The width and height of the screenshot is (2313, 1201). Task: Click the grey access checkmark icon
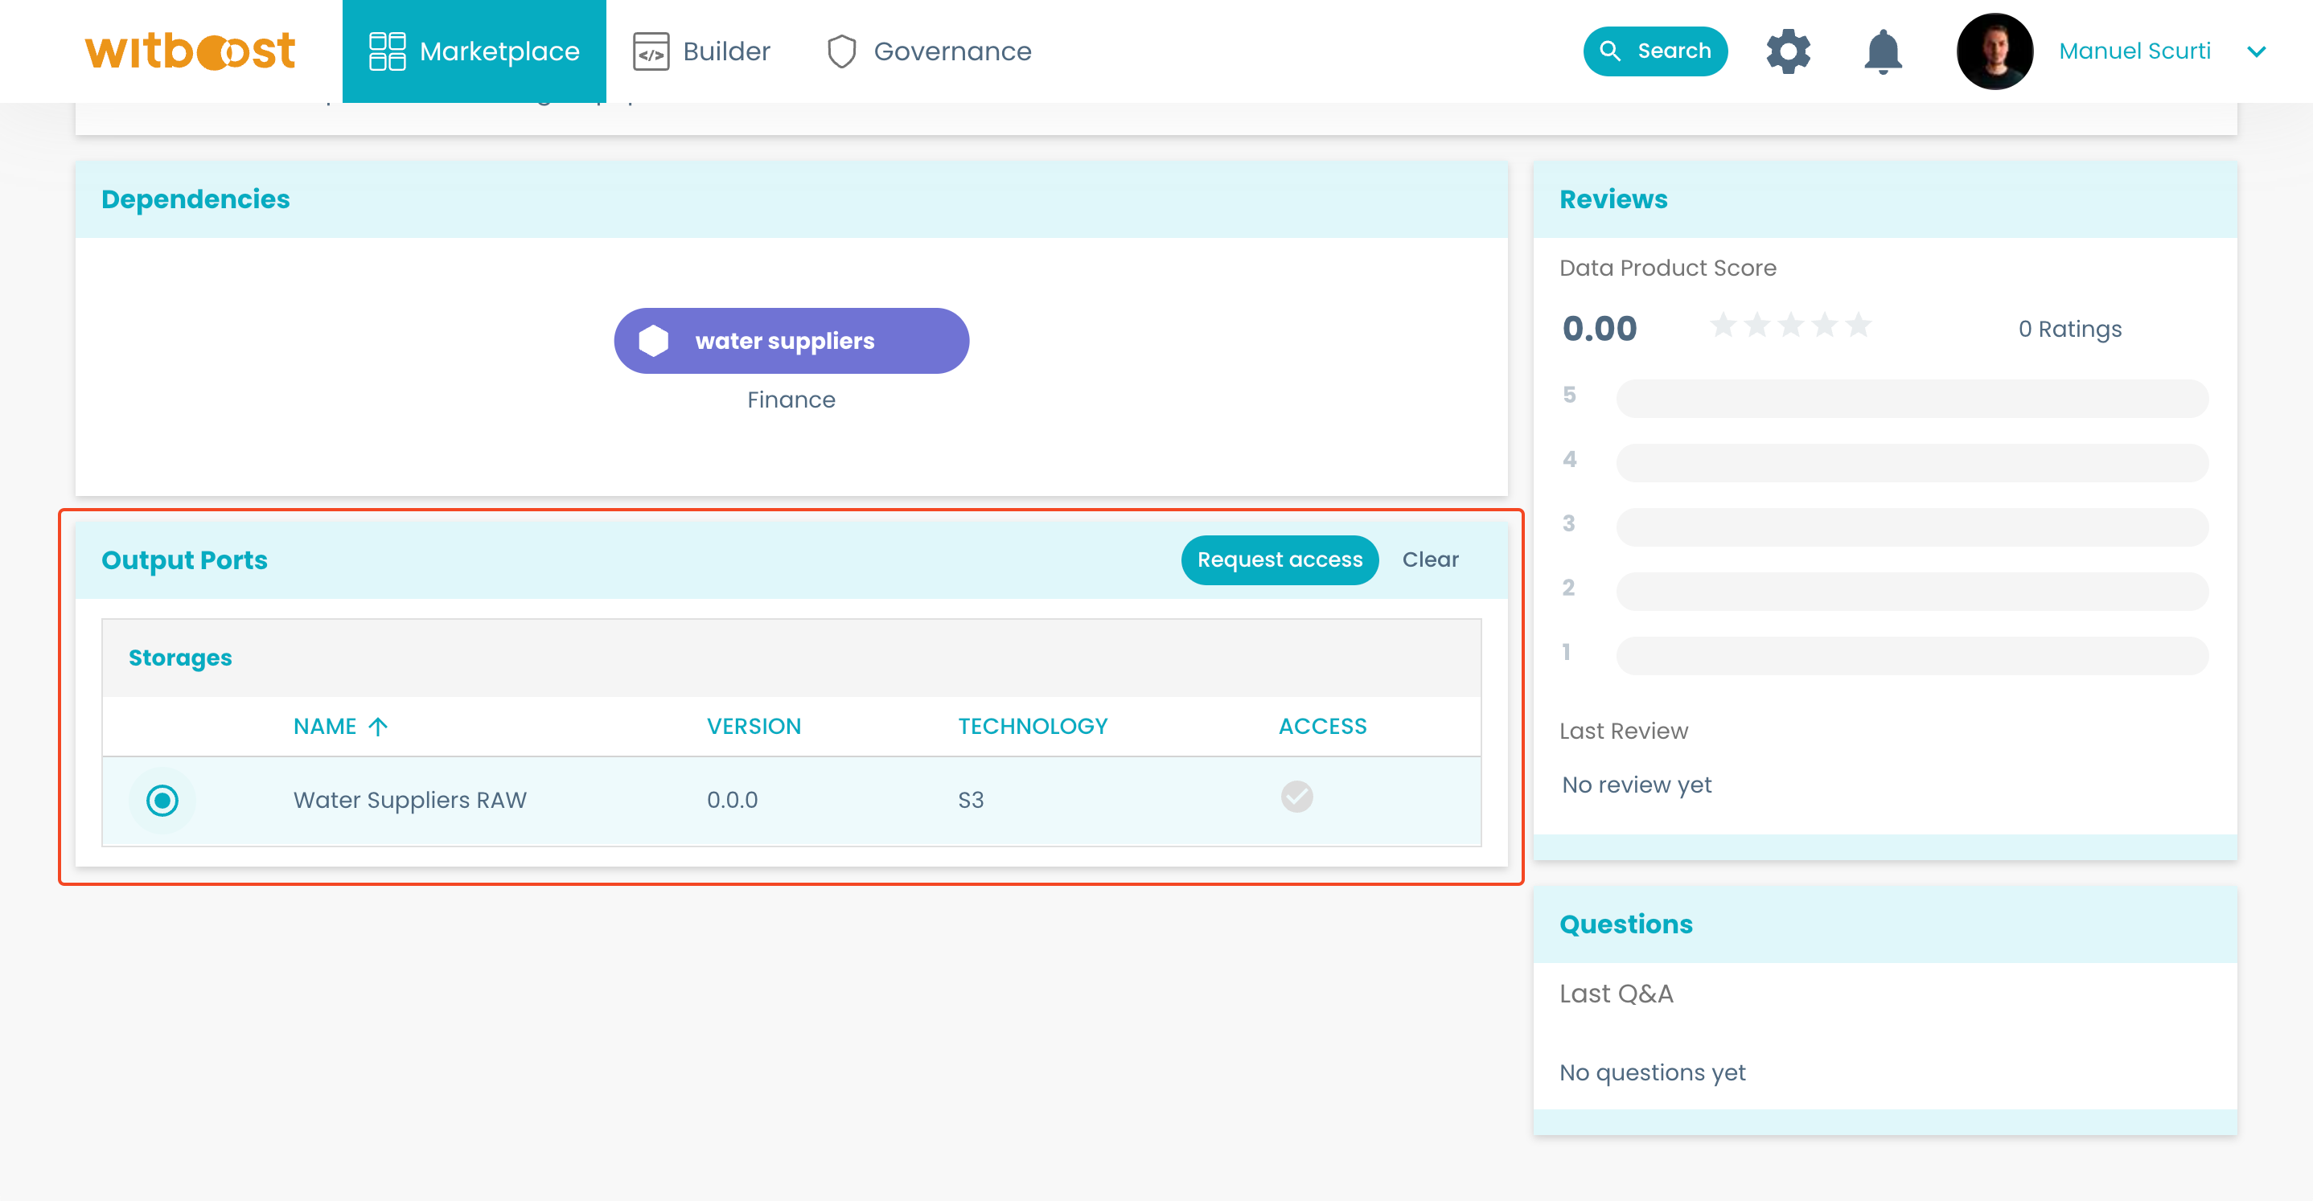click(1296, 797)
